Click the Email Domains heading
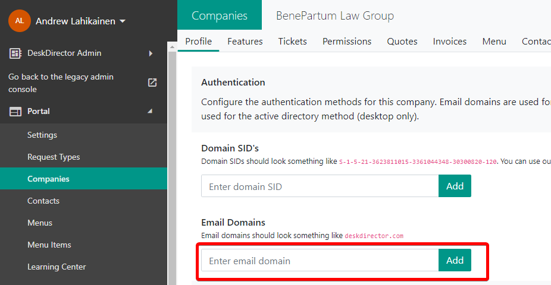551x285 pixels. pos(233,223)
